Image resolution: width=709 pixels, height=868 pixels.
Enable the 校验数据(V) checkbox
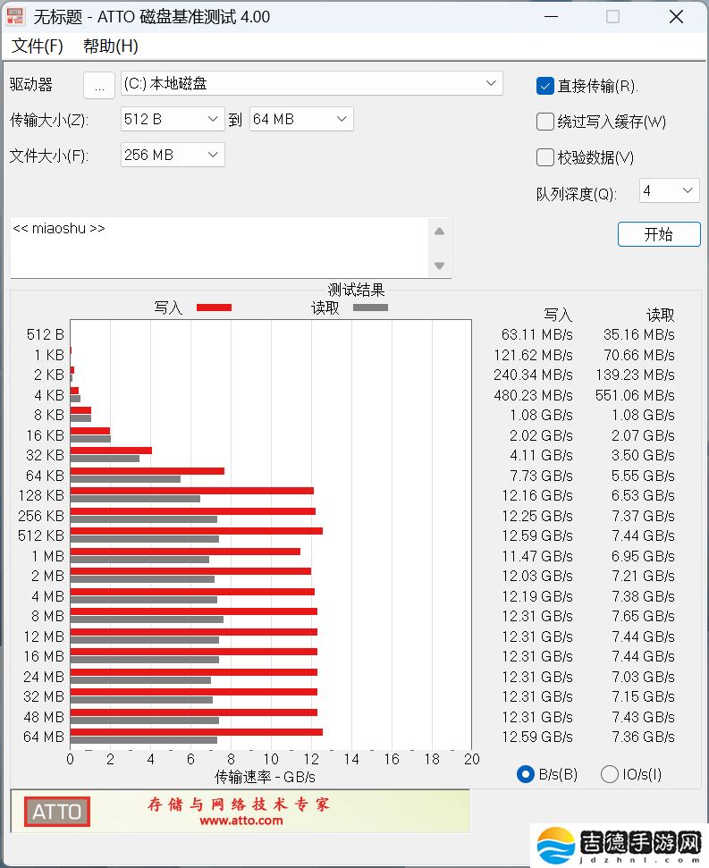point(544,157)
